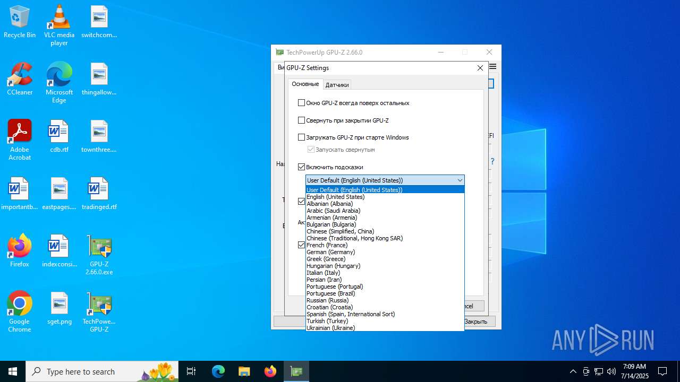Choose 'Turkish (Turkey)' language
This screenshot has width=680, height=382.
coord(385,321)
